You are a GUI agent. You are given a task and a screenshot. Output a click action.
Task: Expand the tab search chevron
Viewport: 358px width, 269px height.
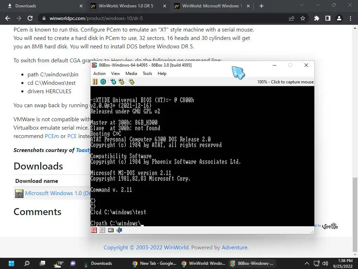[302, 5]
